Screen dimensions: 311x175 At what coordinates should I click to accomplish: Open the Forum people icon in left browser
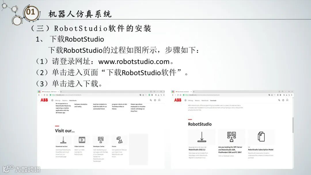119,140
